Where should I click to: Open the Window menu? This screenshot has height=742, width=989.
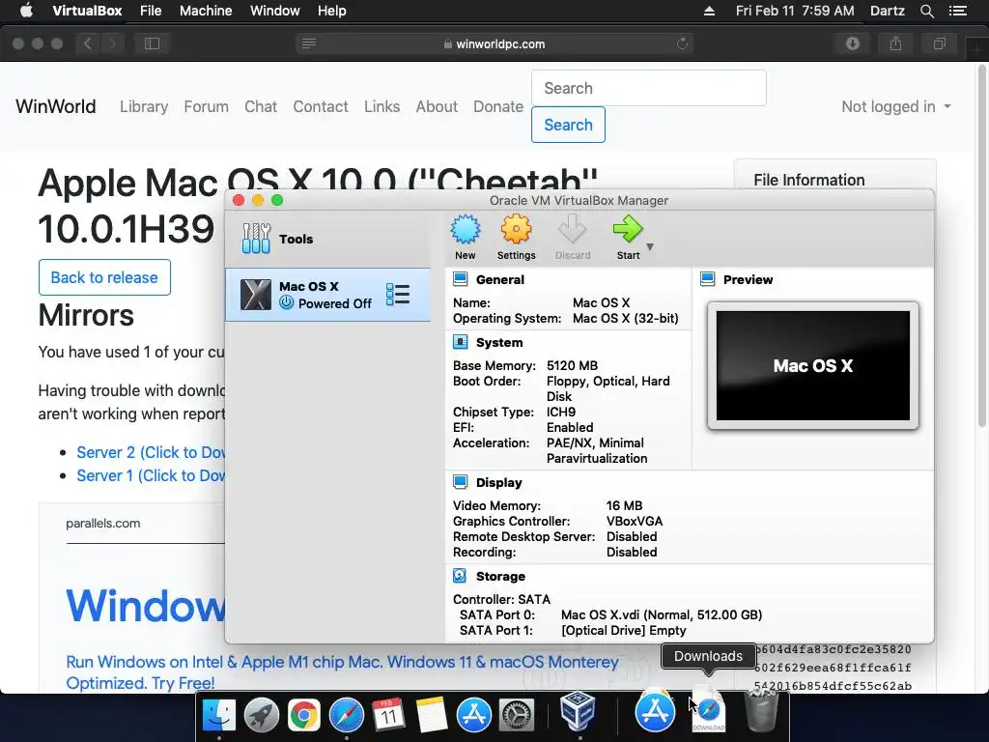tap(275, 11)
